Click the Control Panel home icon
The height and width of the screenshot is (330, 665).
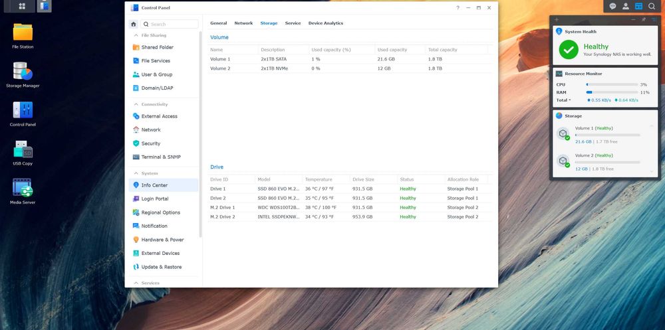tap(134, 24)
